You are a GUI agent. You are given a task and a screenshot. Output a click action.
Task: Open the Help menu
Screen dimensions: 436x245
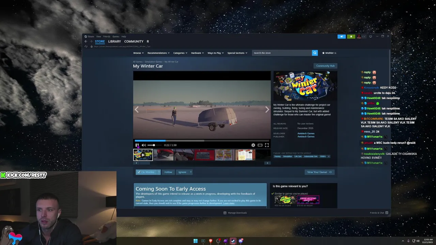tap(124, 36)
